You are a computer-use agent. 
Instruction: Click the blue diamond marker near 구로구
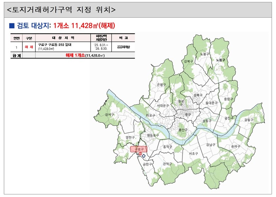pos(144,156)
